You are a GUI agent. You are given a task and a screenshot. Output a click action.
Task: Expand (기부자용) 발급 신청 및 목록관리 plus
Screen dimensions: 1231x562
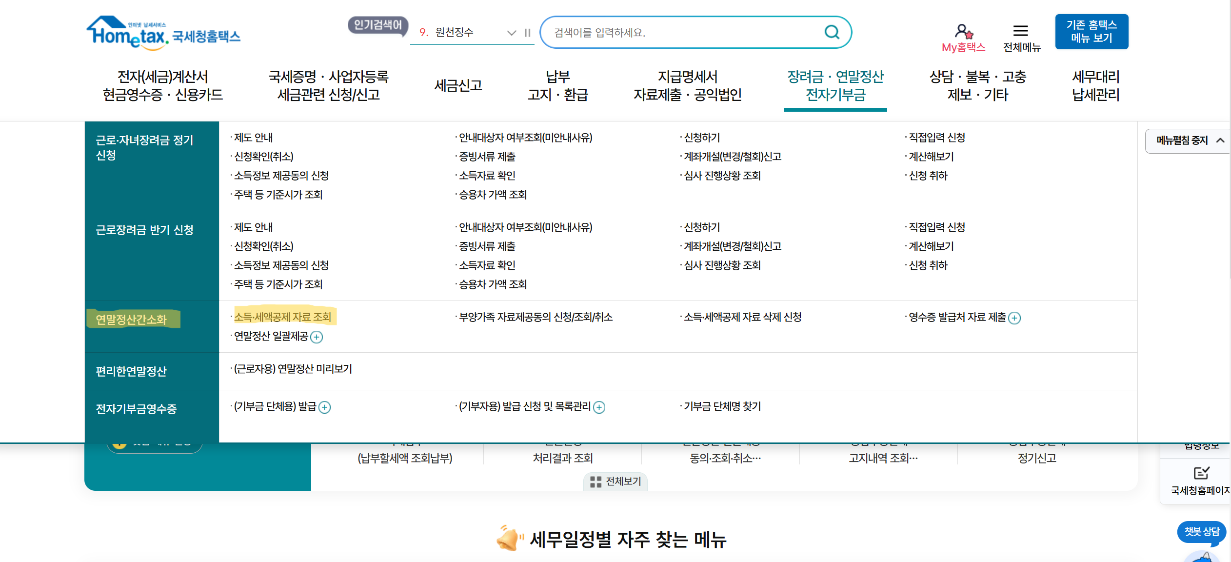tap(599, 407)
